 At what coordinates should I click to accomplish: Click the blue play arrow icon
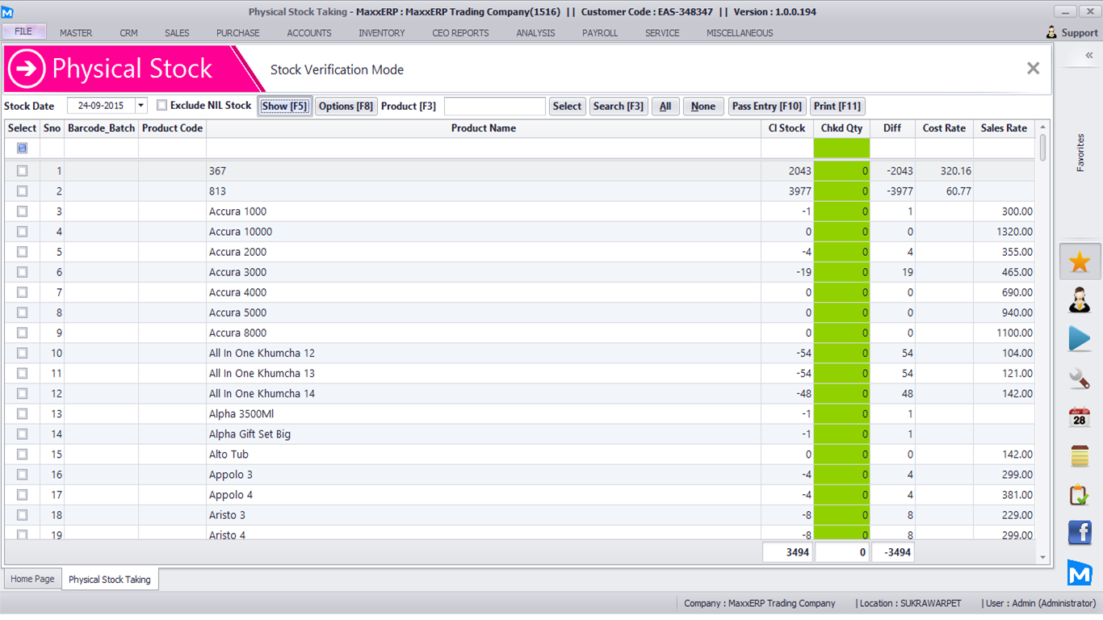tap(1080, 338)
